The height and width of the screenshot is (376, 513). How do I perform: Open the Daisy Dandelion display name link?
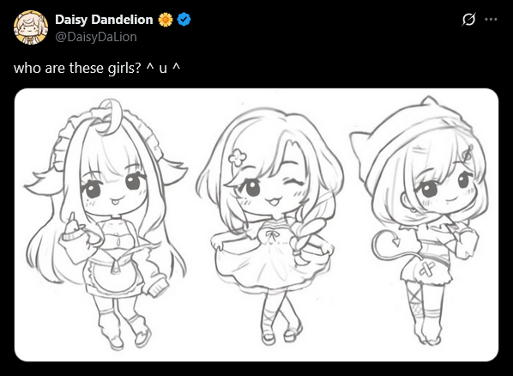tap(104, 20)
